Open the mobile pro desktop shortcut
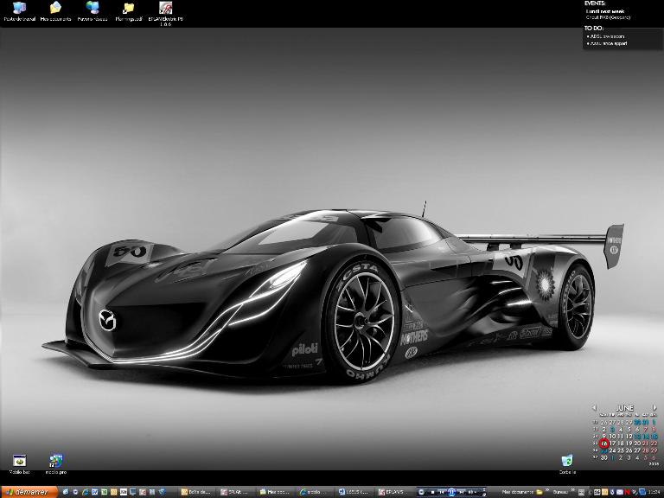This screenshot has width=664, height=498. pyautogui.click(x=56, y=463)
